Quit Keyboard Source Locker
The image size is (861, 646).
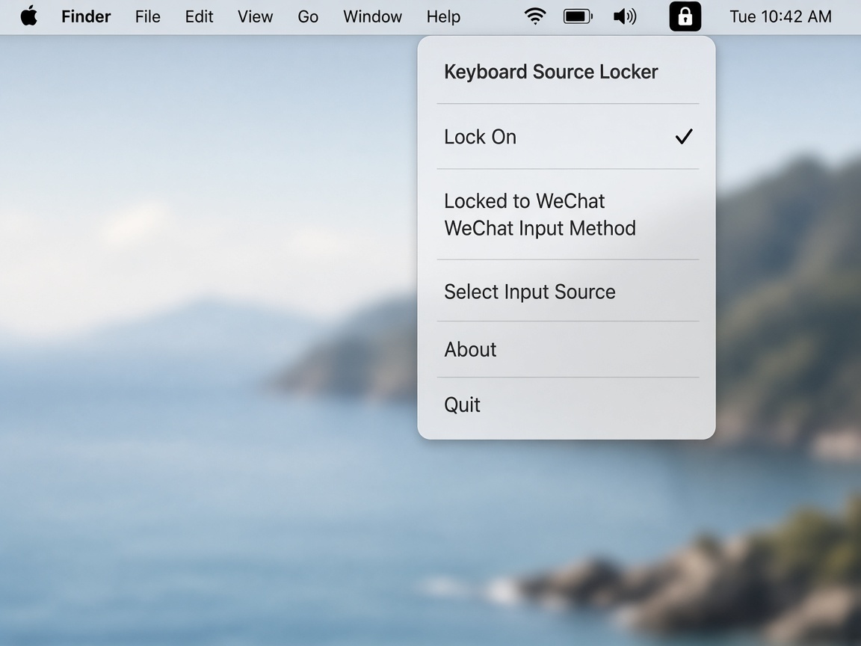click(x=568, y=404)
